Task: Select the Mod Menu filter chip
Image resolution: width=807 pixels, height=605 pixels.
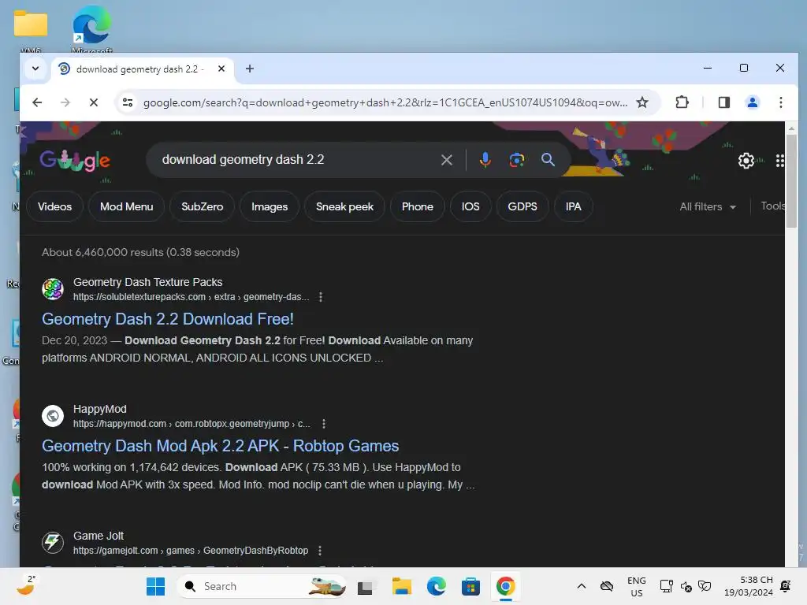Action: click(127, 207)
